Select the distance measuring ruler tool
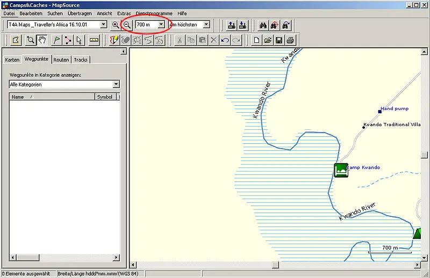 pos(94,40)
